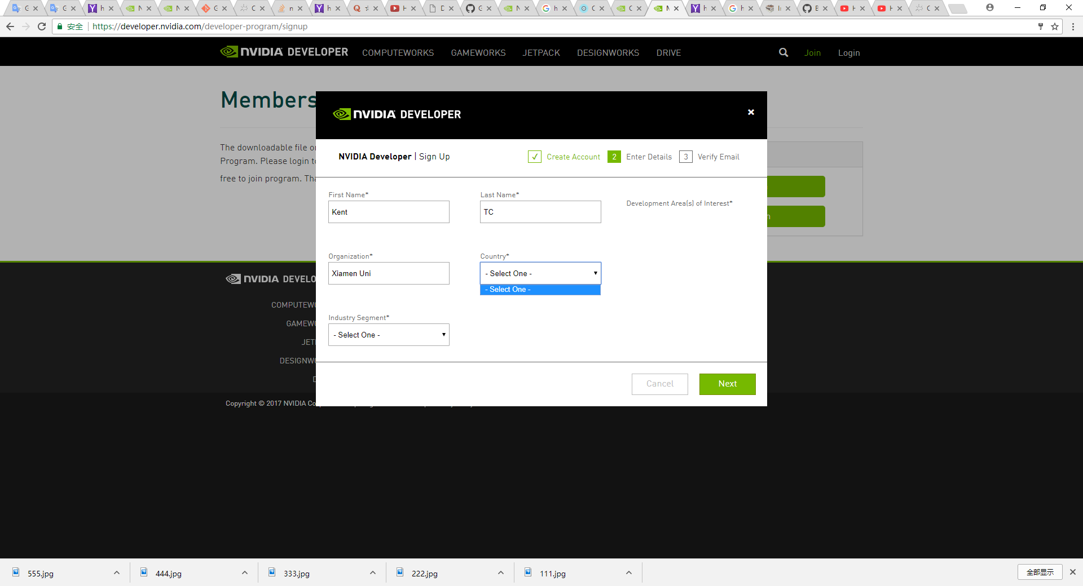Click the browser forward arrow
Image resolution: width=1083 pixels, height=586 pixels.
26,26
